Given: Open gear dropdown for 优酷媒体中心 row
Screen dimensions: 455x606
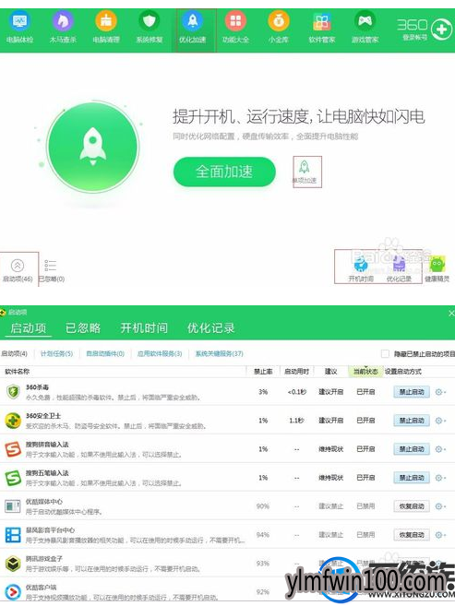Looking at the screenshot, I should click(x=440, y=506).
